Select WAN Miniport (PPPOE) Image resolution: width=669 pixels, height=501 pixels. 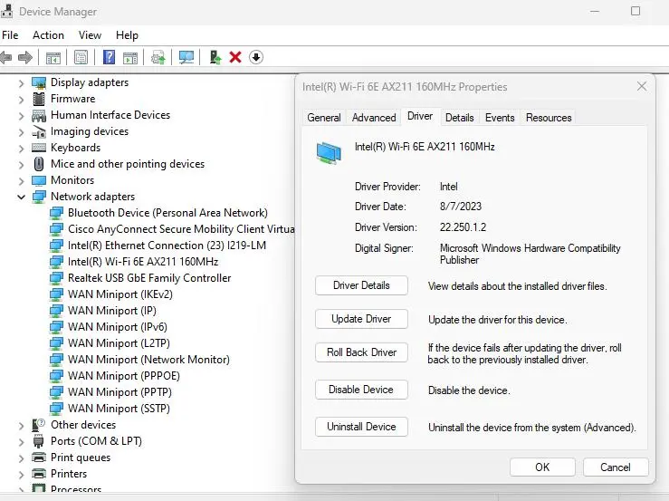click(124, 376)
